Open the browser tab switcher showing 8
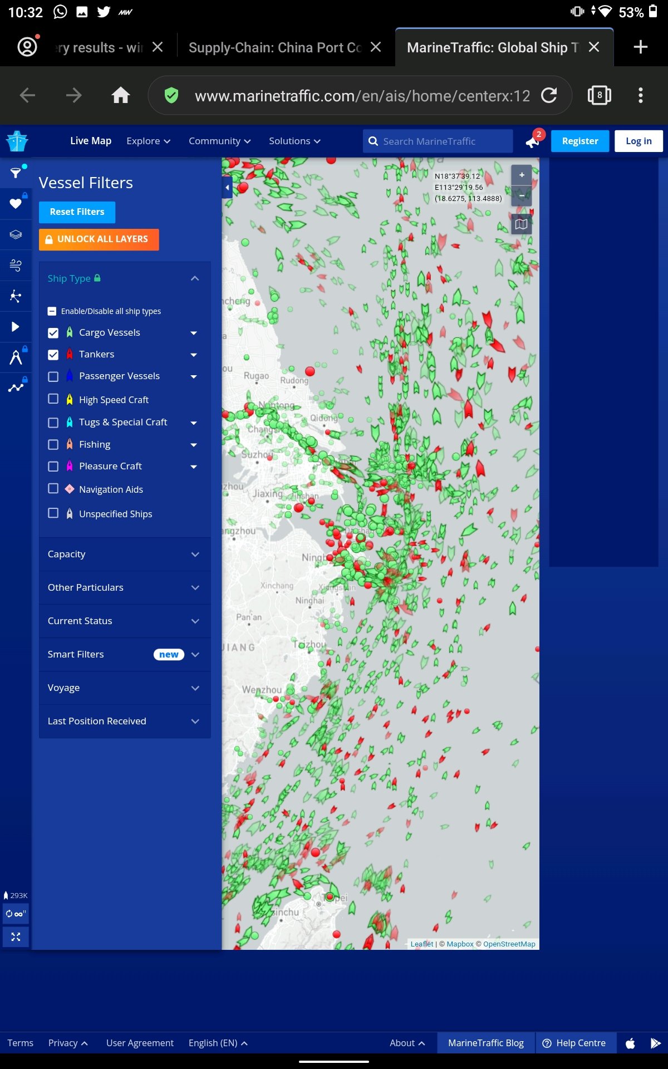Viewport: 668px width, 1069px height. point(600,96)
